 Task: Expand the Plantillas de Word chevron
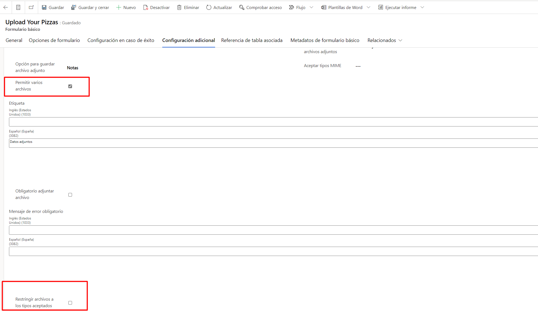pos(368,7)
